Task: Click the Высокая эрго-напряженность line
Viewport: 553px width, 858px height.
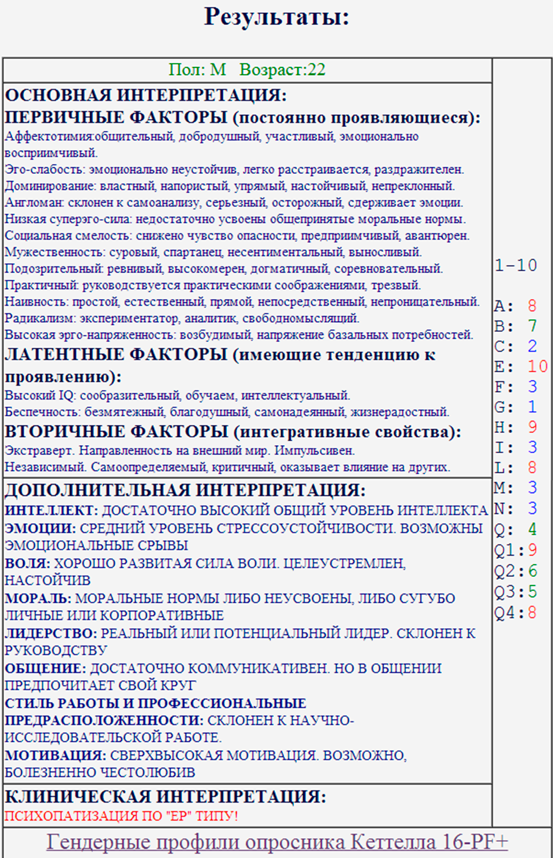Action: [239, 335]
